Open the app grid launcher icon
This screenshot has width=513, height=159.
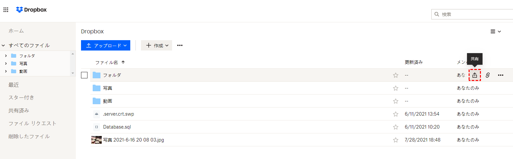click(x=6, y=10)
